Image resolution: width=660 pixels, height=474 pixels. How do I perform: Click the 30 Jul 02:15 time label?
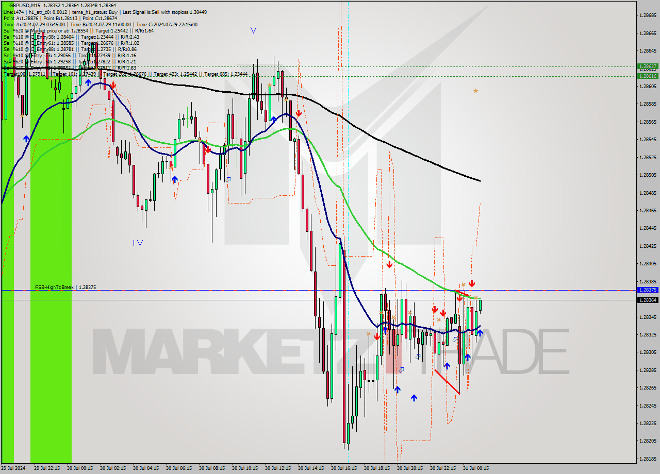point(113,468)
